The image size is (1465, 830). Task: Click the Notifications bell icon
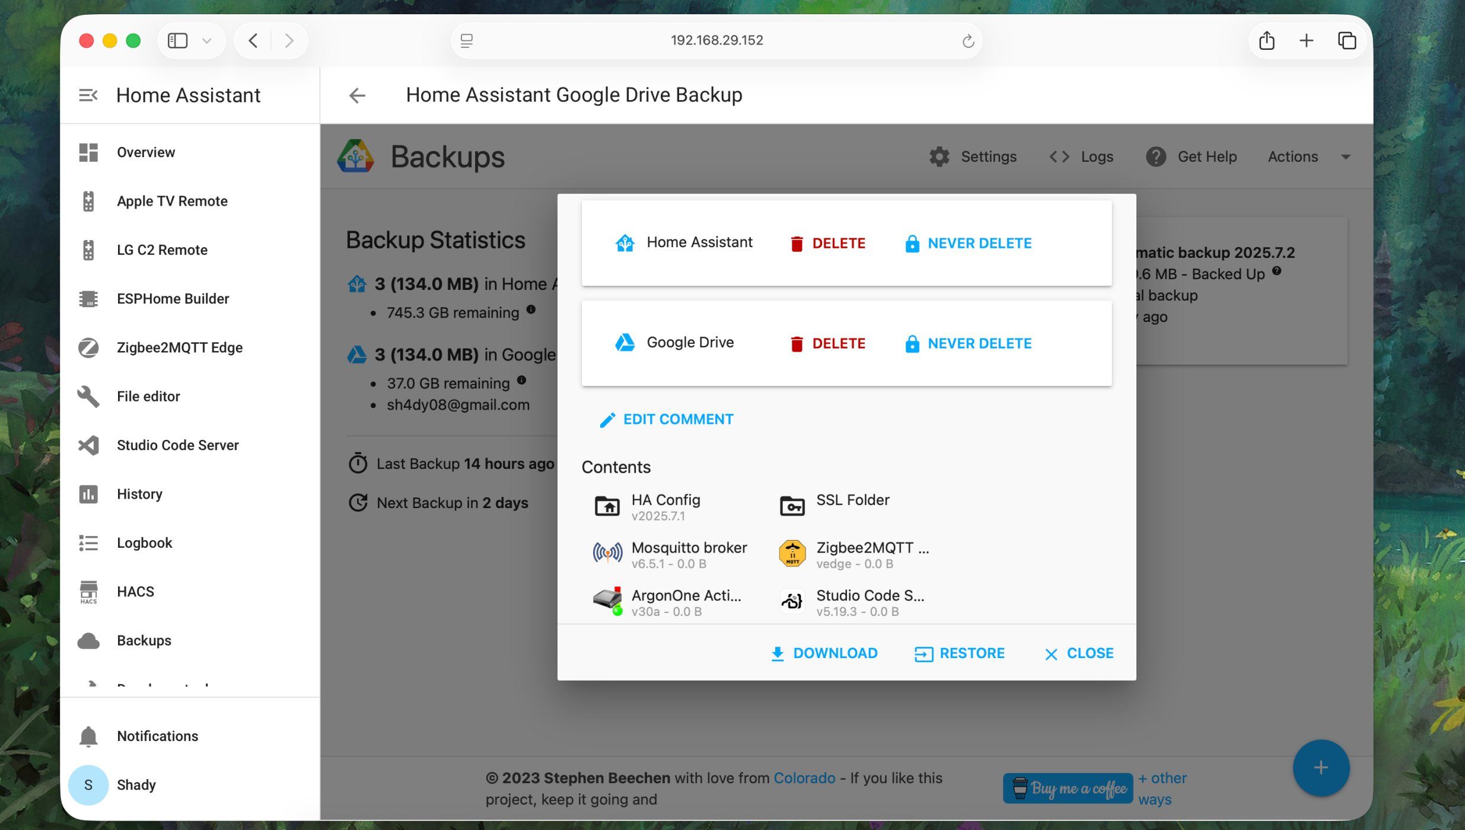click(88, 736)
